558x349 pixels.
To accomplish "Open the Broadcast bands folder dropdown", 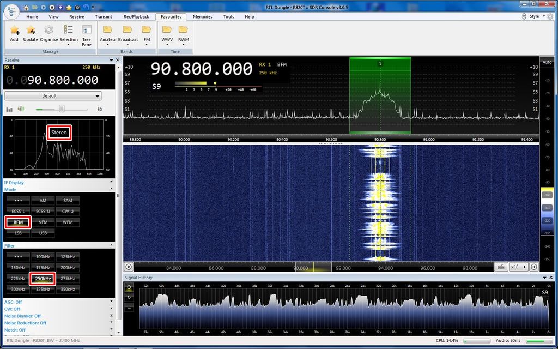I will pos(128,36).
